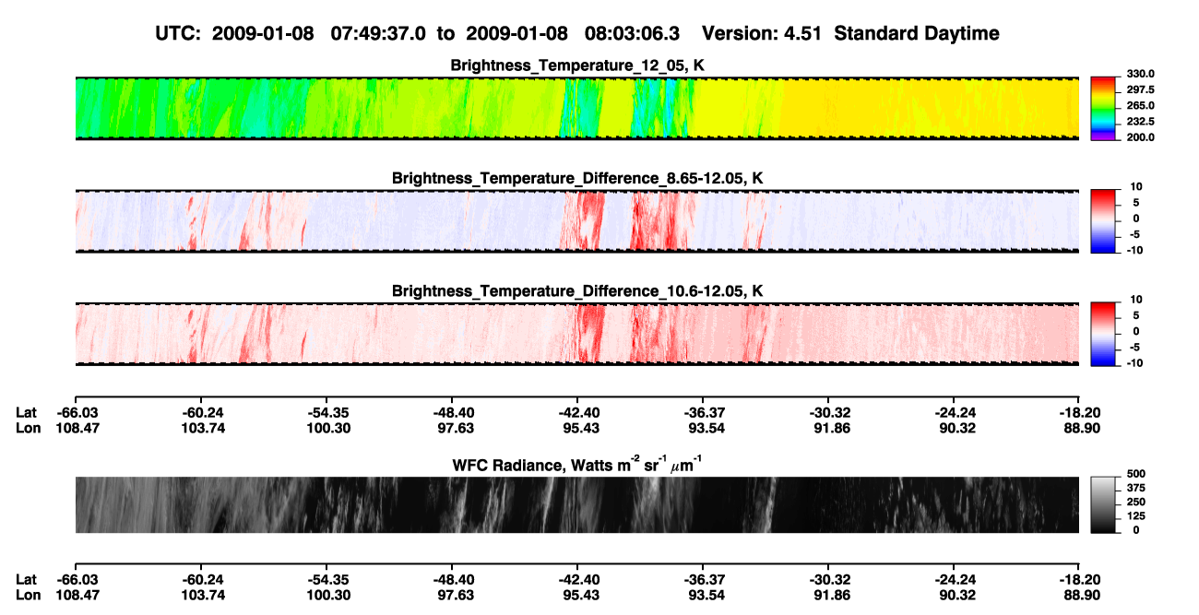Click Lat -30.32 beneath the WFC Radiance image

(829, 579)
